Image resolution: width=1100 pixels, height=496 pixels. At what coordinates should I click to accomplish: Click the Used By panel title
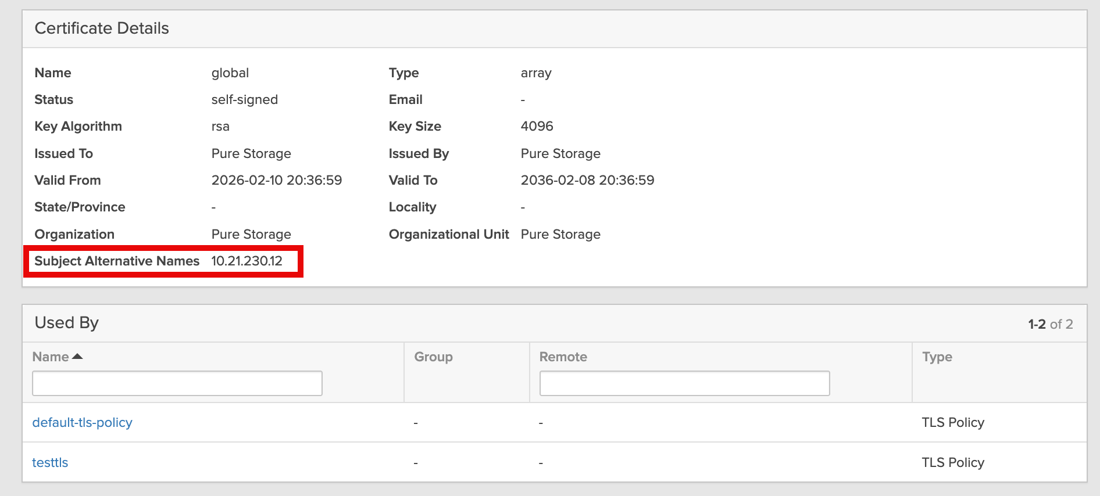point(67,323)
